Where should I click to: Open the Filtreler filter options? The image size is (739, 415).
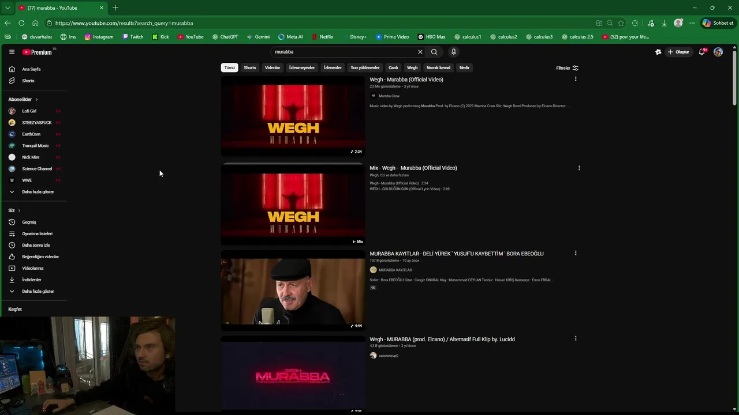coord(567,68)
